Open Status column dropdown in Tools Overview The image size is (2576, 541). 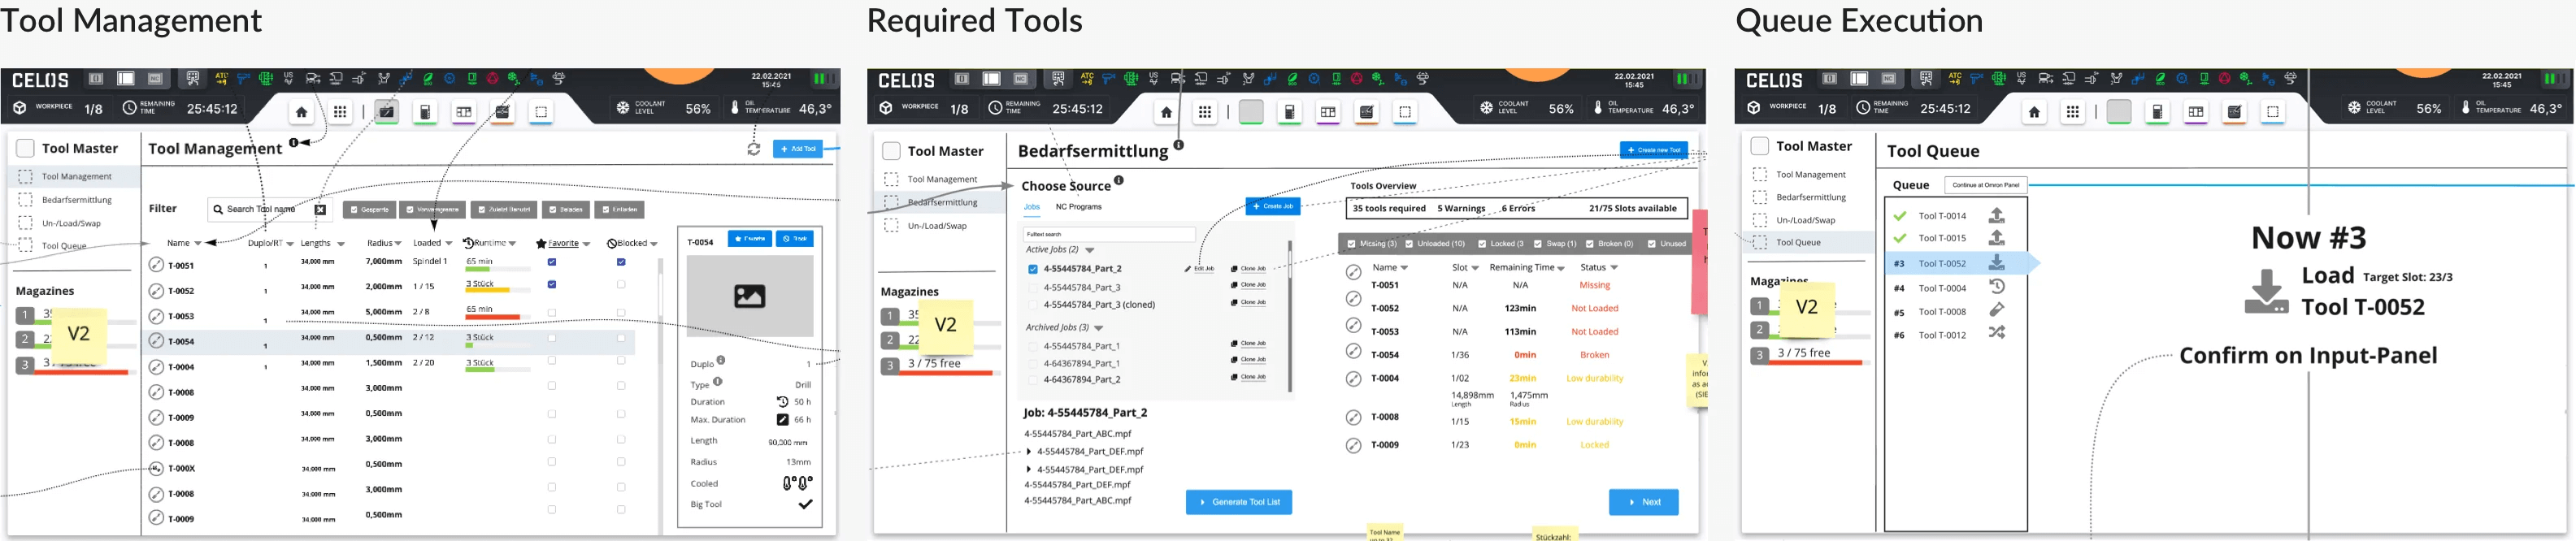click(1614, 268)
